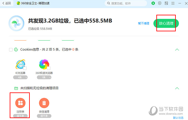This screenshot has width=188, height=120.
Task: Minimize the 360 window
Action: [180, 3]
